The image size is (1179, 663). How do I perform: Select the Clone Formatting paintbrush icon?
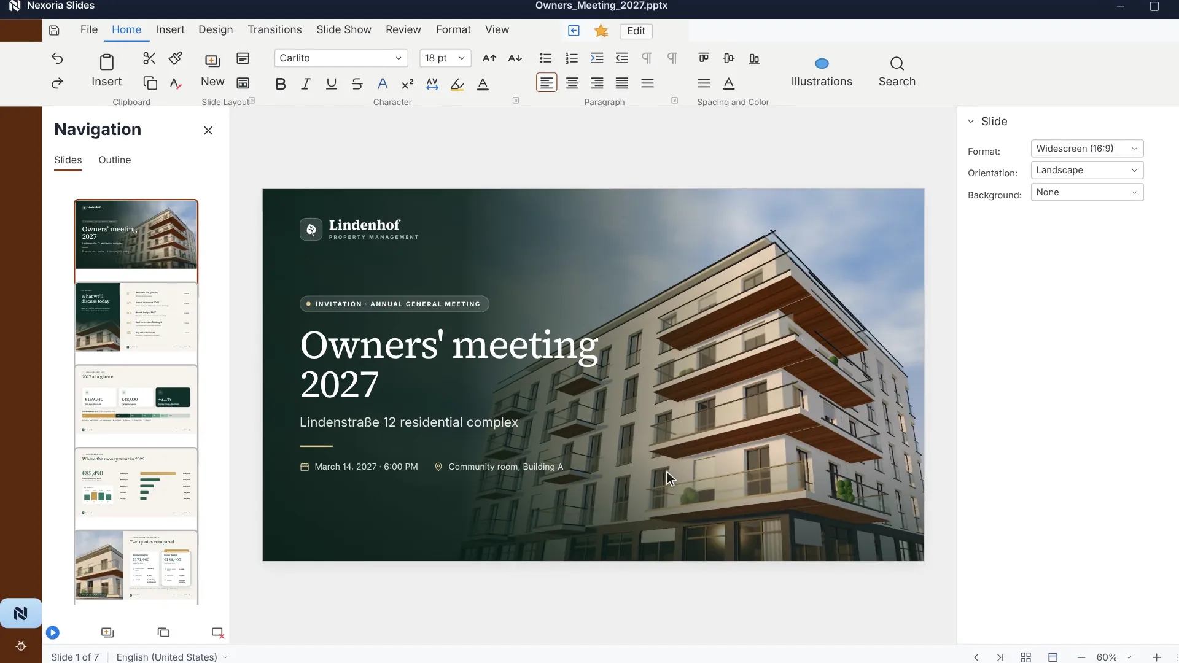point(176,58)
